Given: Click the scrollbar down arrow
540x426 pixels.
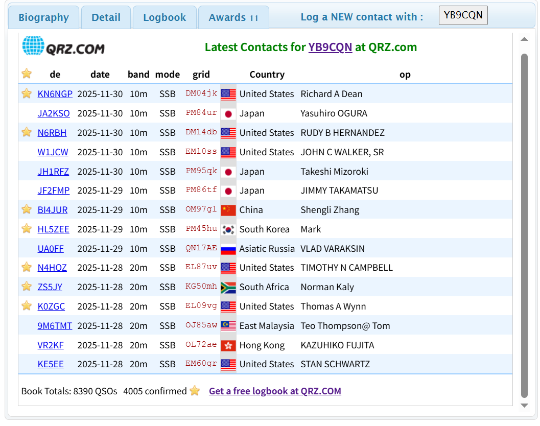Looking at the screenshot, I should tap(524, 406).
